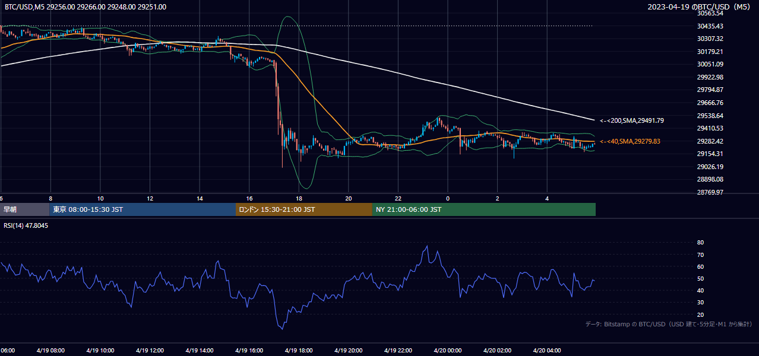Click the 4/19 08:00 bottom time label
The width and height of the screenshot is (759, 356).
pyautogui.click(x=50, y=350)
